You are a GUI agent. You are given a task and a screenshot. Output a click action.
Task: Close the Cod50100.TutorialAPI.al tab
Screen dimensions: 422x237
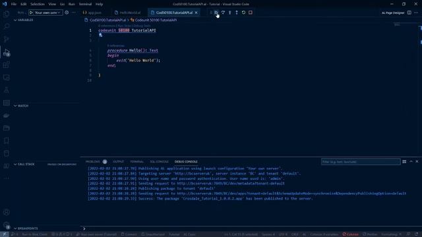click(x=196, y=13)
